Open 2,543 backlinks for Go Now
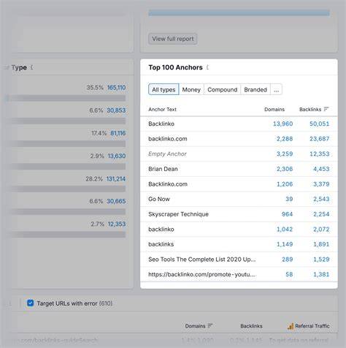Screen dimensions: 346x348 [321, 199]
